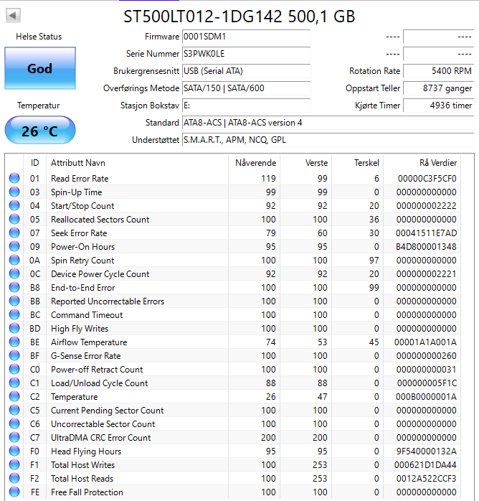Viewport: 479px width, 501px height.
Task: Click the God health status button
Action: [x=40, y=69]
